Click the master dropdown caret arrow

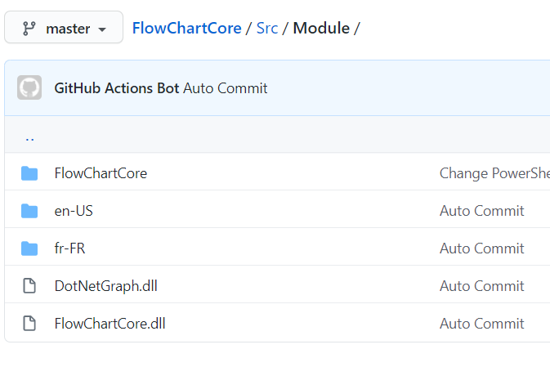(102, 29)
